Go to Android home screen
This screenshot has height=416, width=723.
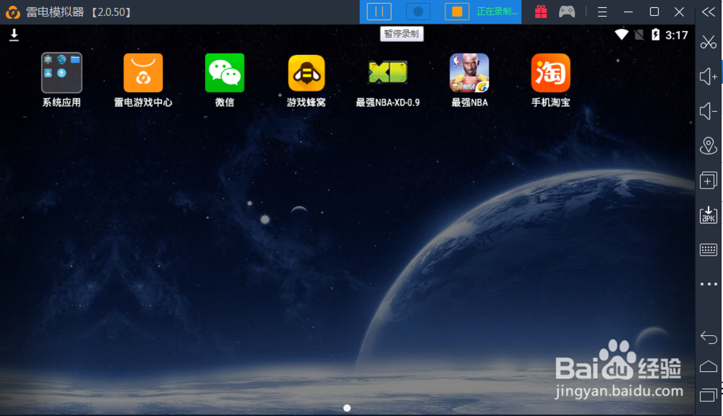click(x=709, y=366)
